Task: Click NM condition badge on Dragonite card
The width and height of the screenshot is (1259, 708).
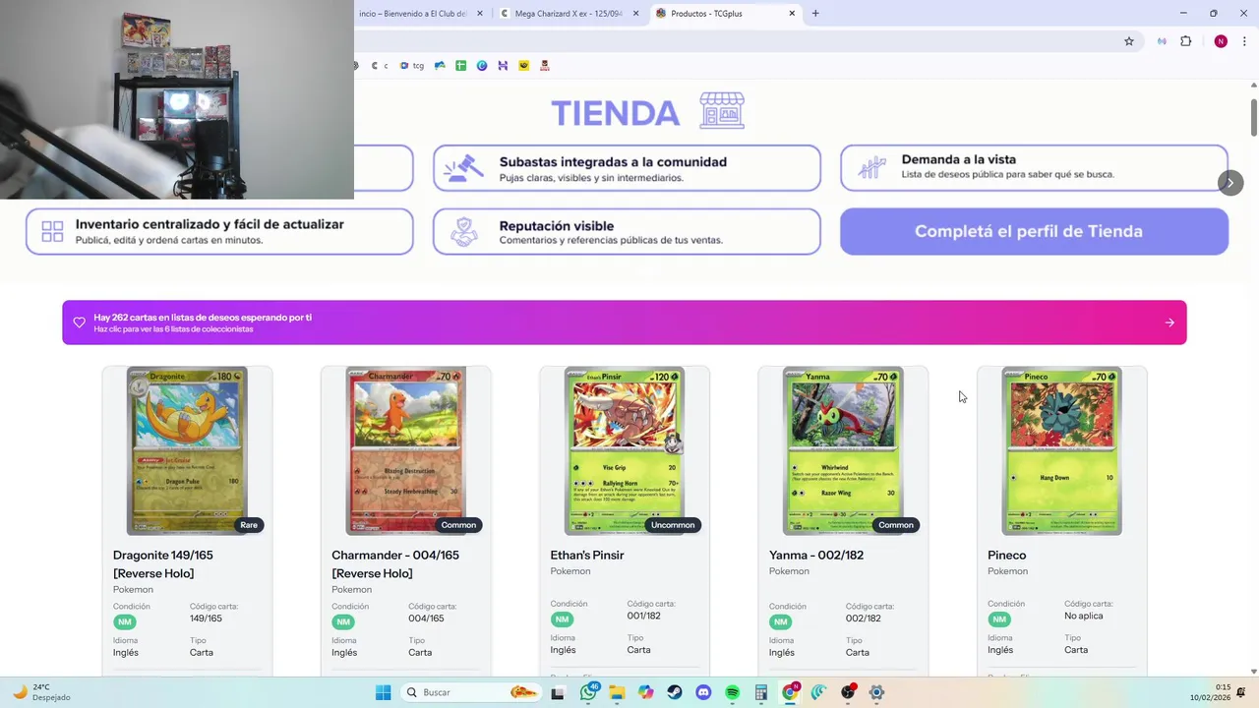Action: tap(124, 622)
